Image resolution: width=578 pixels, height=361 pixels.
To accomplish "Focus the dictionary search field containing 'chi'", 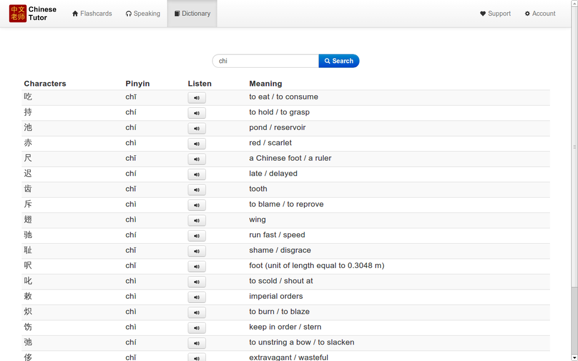I will (265, 61).
